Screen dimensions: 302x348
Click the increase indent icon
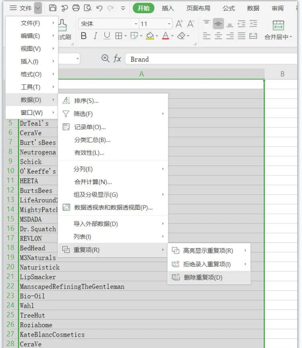click(x=253, y=24)
